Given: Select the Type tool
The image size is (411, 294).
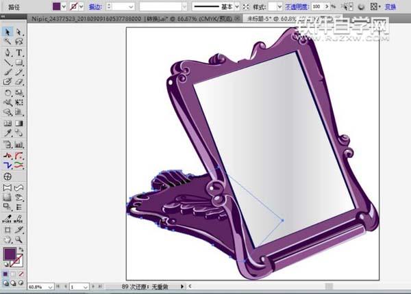Looking at the screenshot, I should (19, 53).
